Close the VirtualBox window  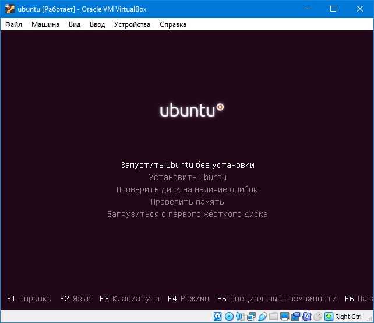click(x=360, y=9)
